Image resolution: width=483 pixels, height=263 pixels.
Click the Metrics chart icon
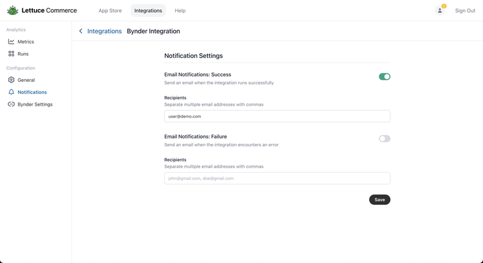[x=11, y=42]
